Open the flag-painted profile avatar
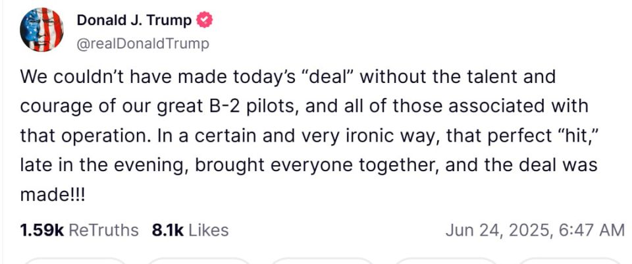 (41, 30)
